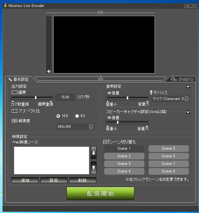
Task: Switch to Scene 8
Action: tap(168, 171)
